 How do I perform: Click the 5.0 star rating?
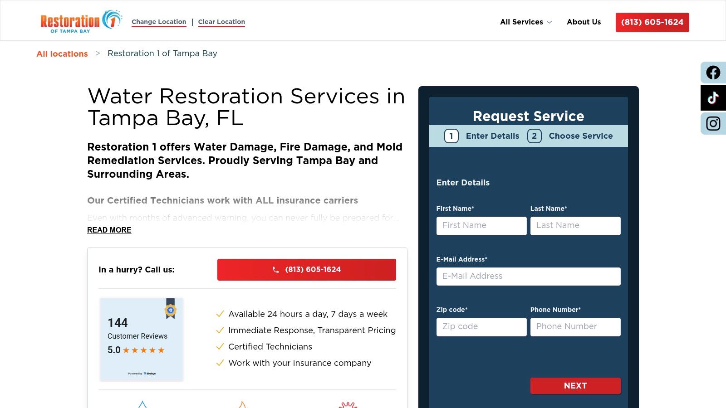point(136,350)
